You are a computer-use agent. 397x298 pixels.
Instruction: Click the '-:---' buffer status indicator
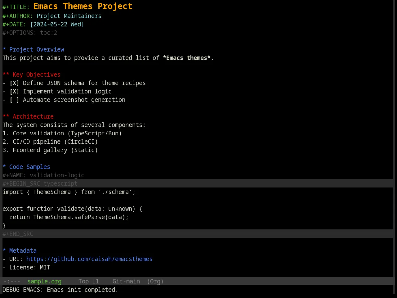12,282
